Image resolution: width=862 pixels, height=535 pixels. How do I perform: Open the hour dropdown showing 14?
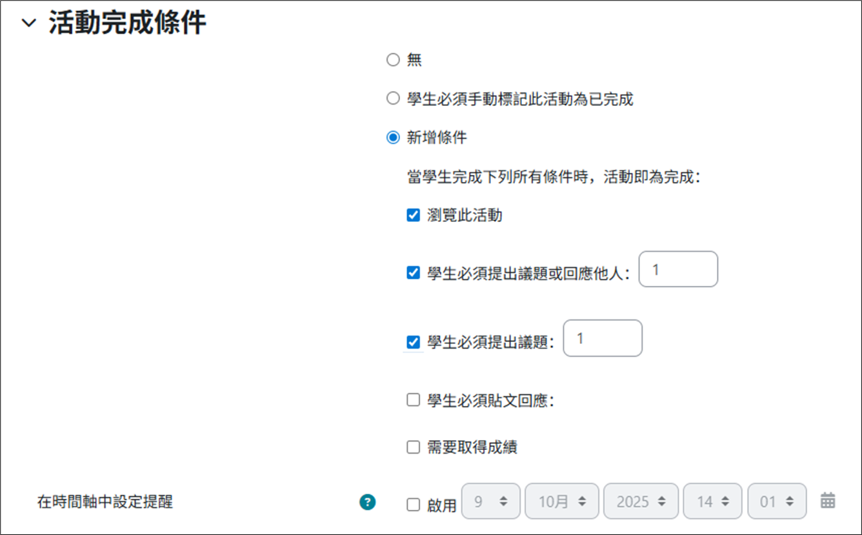pos(712,501)
